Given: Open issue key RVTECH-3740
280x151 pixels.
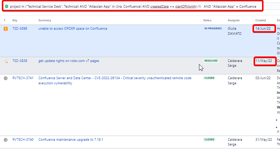Looking at the screenshot, I should tap(23, 140).
